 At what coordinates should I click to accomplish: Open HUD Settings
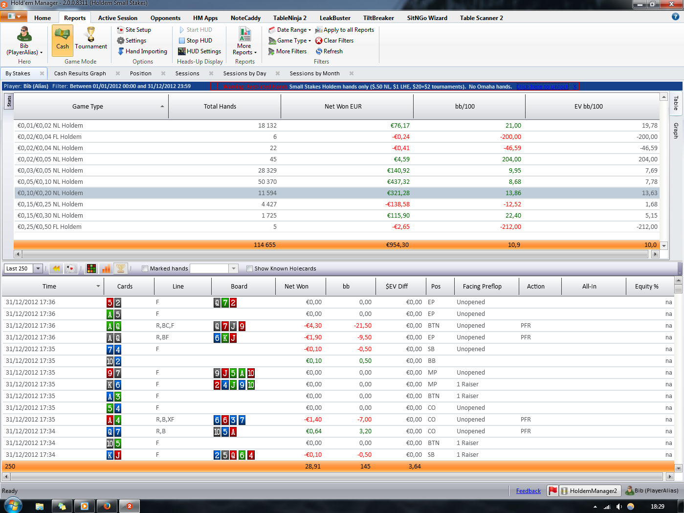pyautogui.click(x=199, y=51)
